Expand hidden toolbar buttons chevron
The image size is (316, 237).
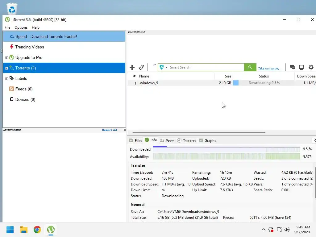[154, 65]
